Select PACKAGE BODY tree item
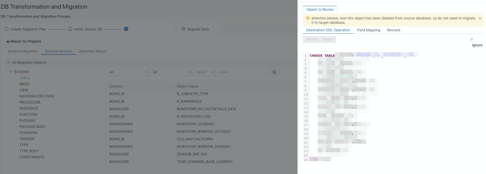486x174 pixels. coord(33,127)
